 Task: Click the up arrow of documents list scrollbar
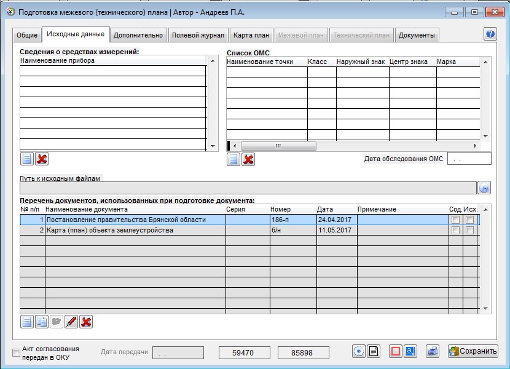coord(485,210)
